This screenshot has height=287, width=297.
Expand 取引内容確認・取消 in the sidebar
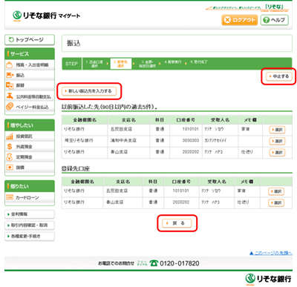tap(30, 225)
